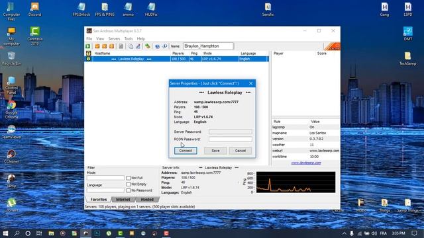
Task: Click the green Connect toolbar icon
Action: pos(88,46)
